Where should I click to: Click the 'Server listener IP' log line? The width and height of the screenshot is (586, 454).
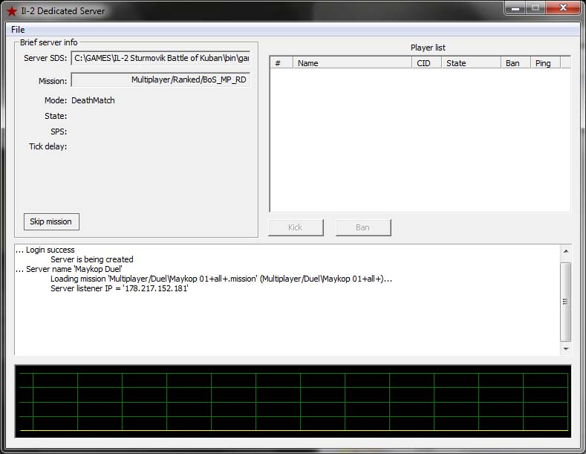click(120, 289)
